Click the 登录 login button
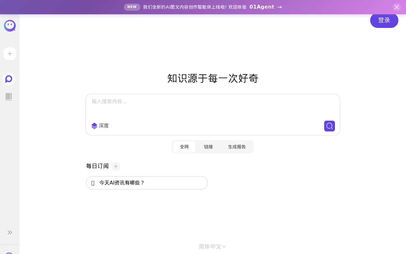Screen dimensions: 406x254 pyautogui.click(x=384, y=20)
